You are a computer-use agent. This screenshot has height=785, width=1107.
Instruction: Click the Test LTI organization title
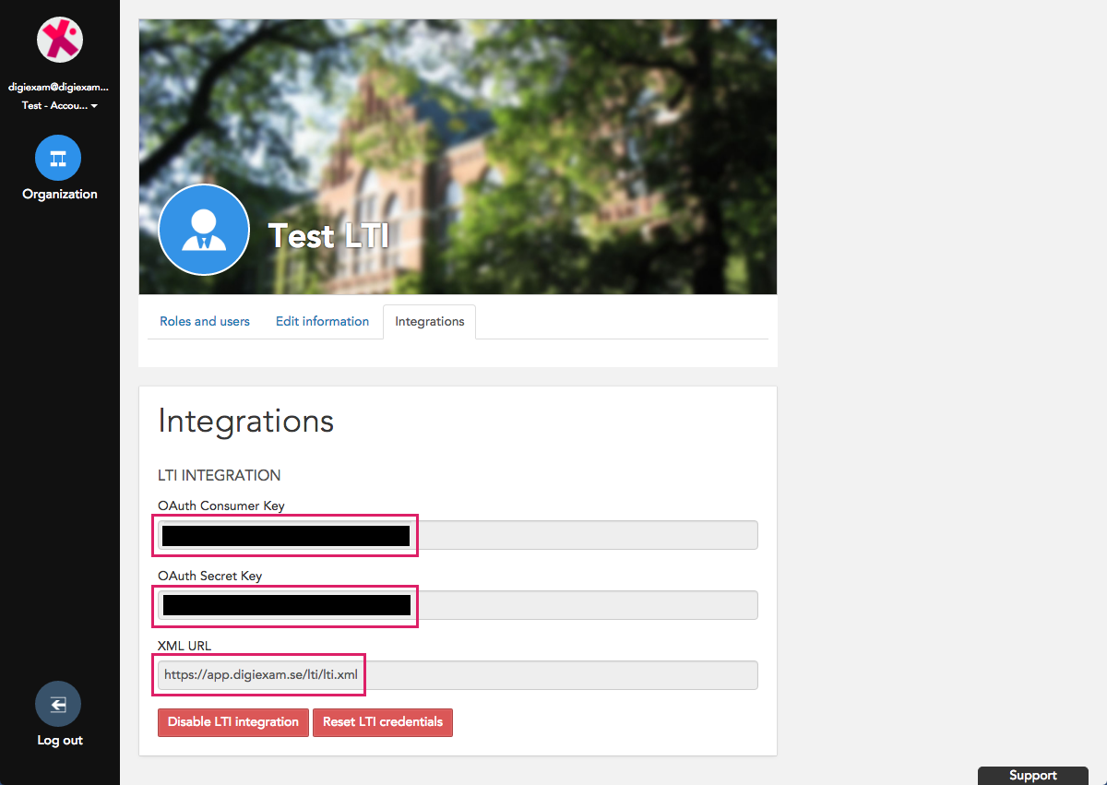pyautogui.click(x=328, y=236)
